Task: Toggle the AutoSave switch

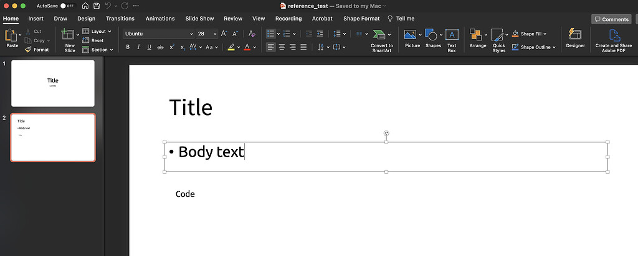Action: 67,6
